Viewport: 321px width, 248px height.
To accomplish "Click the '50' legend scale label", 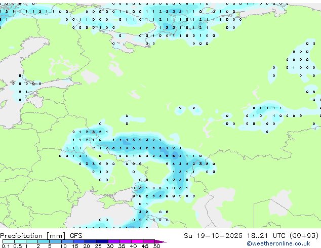I will [156, 246].
